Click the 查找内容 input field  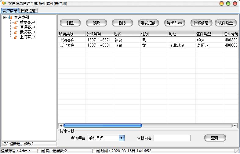(x=172, y=138)
